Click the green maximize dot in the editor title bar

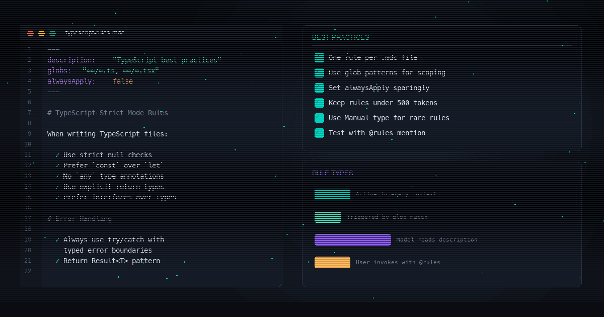click(x=52, y=33)
